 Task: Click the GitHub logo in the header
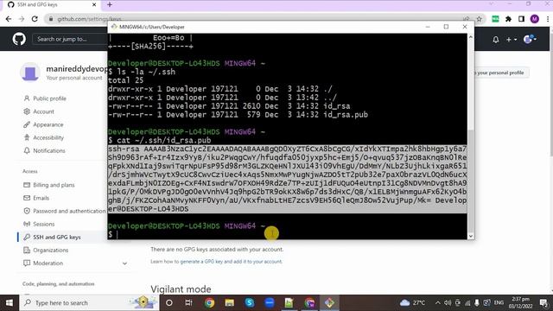tap(19, 39)
